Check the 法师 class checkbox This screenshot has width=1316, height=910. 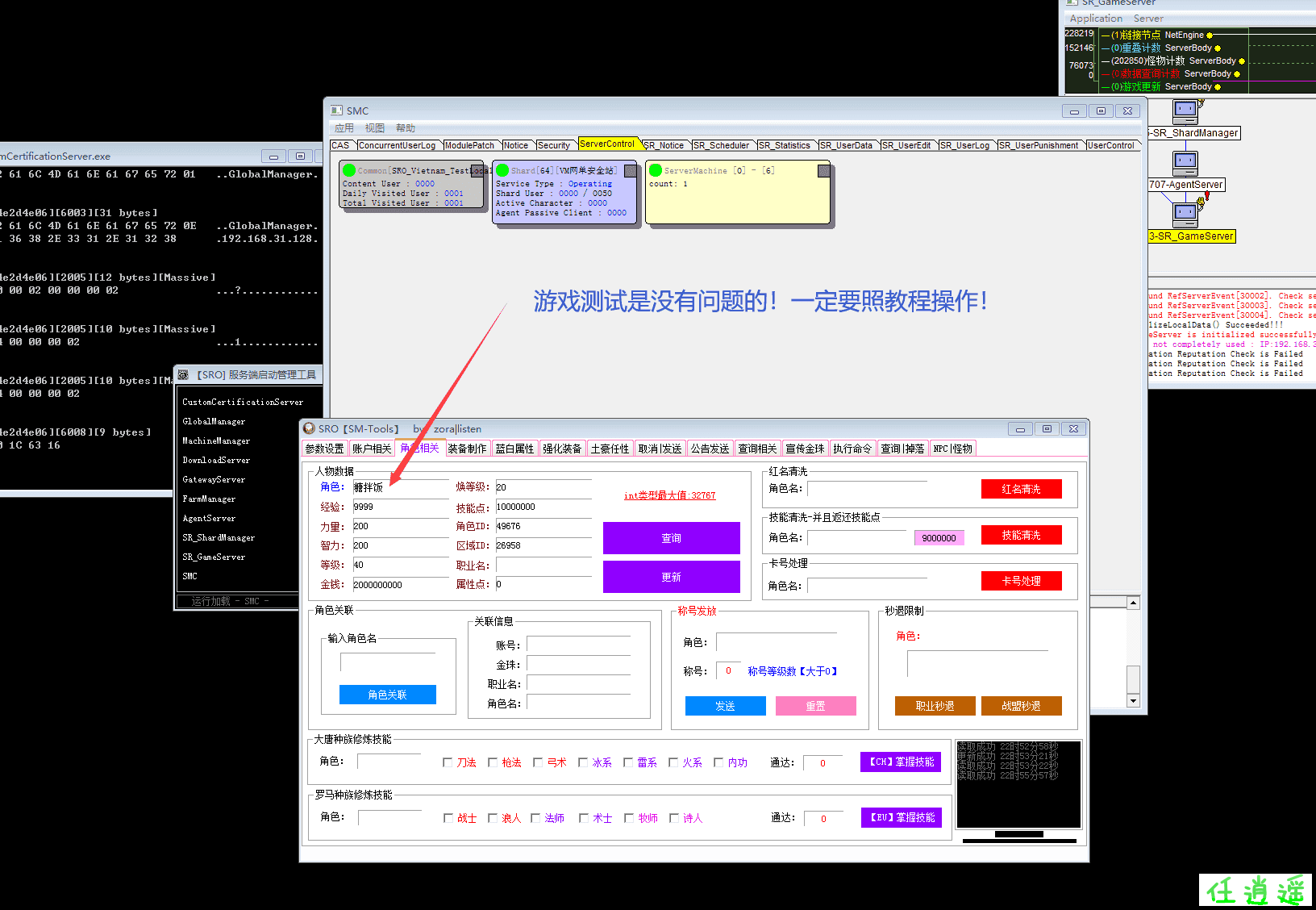pos(535,818)
